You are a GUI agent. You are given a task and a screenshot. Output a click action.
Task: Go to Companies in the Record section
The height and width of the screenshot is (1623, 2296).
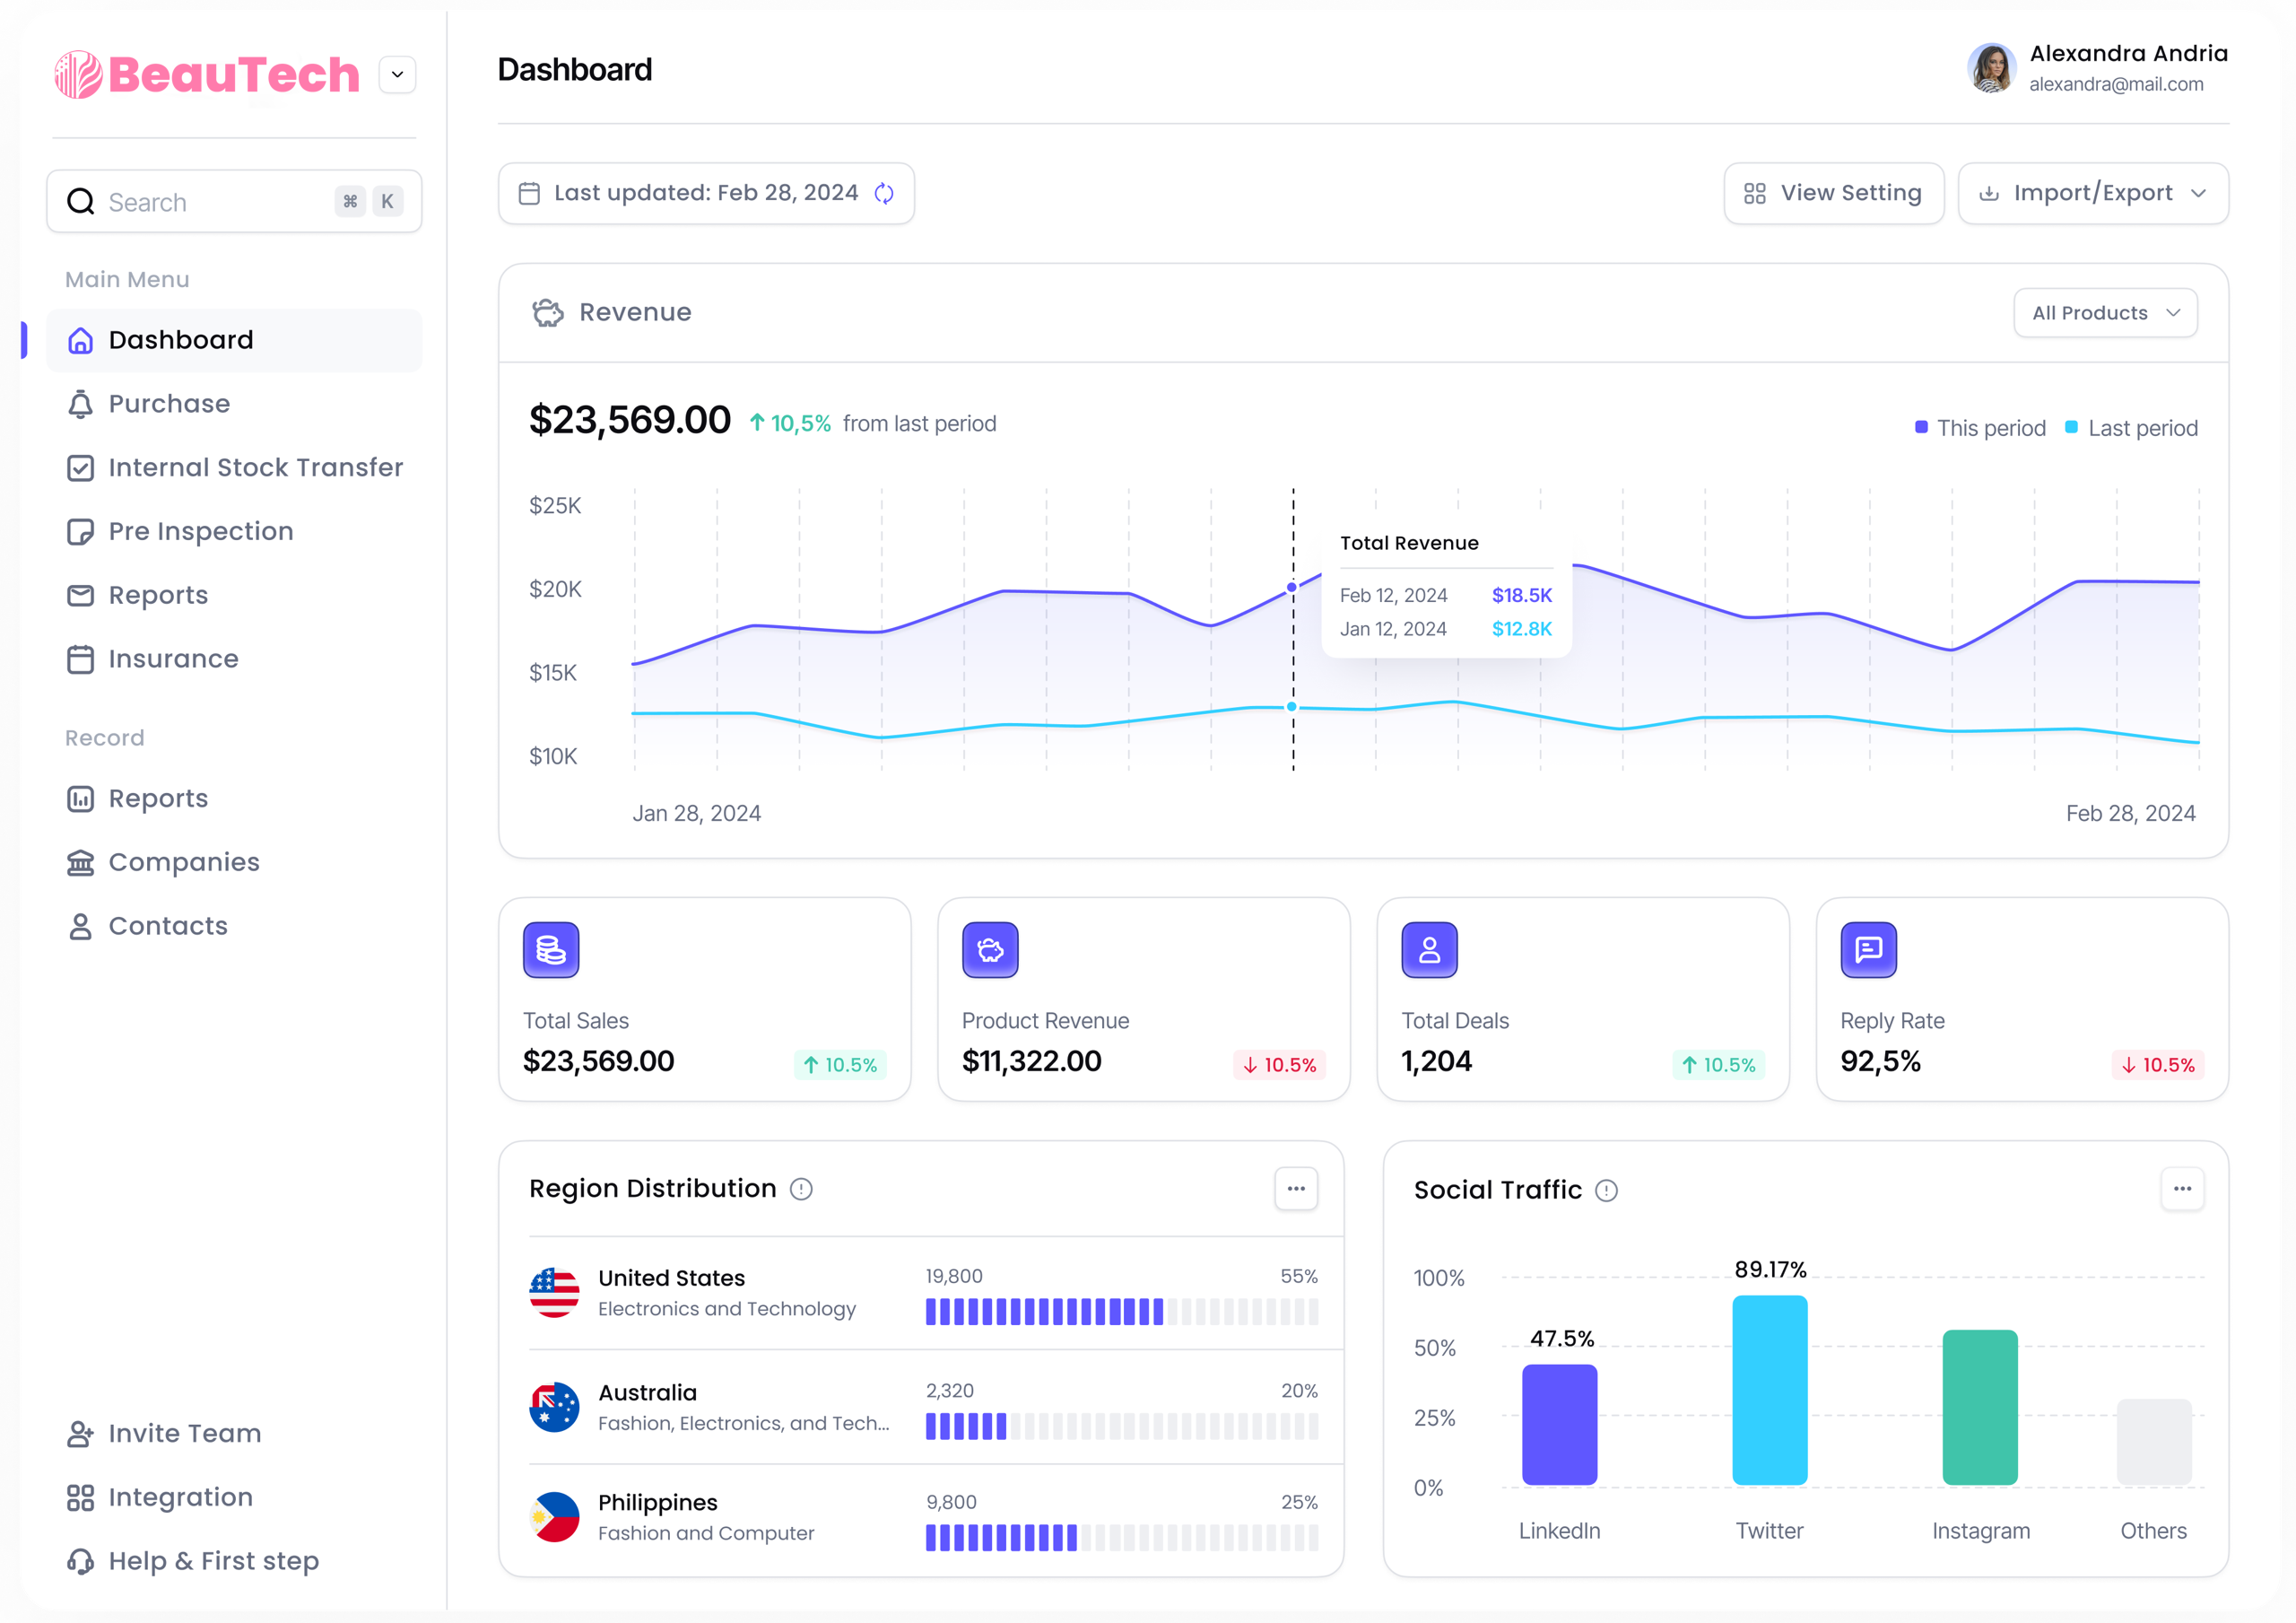click(184, 861)
